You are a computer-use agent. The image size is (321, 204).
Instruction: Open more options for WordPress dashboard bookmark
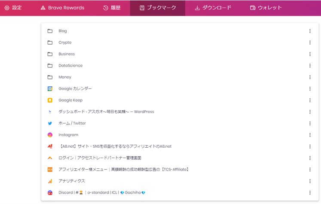(310, 112)
